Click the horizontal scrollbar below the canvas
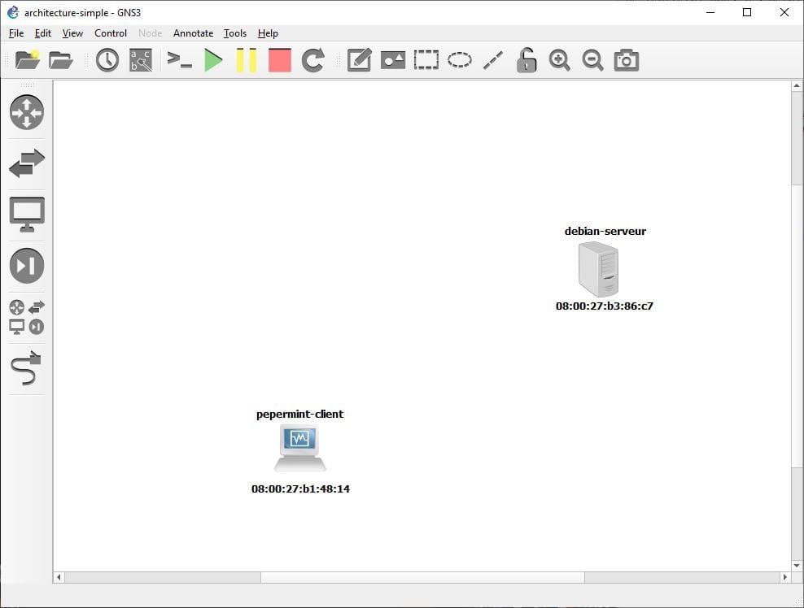The image size is (804, 608). [x=423, y=576]
